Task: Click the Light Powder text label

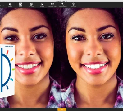Action: pos(63,7)
